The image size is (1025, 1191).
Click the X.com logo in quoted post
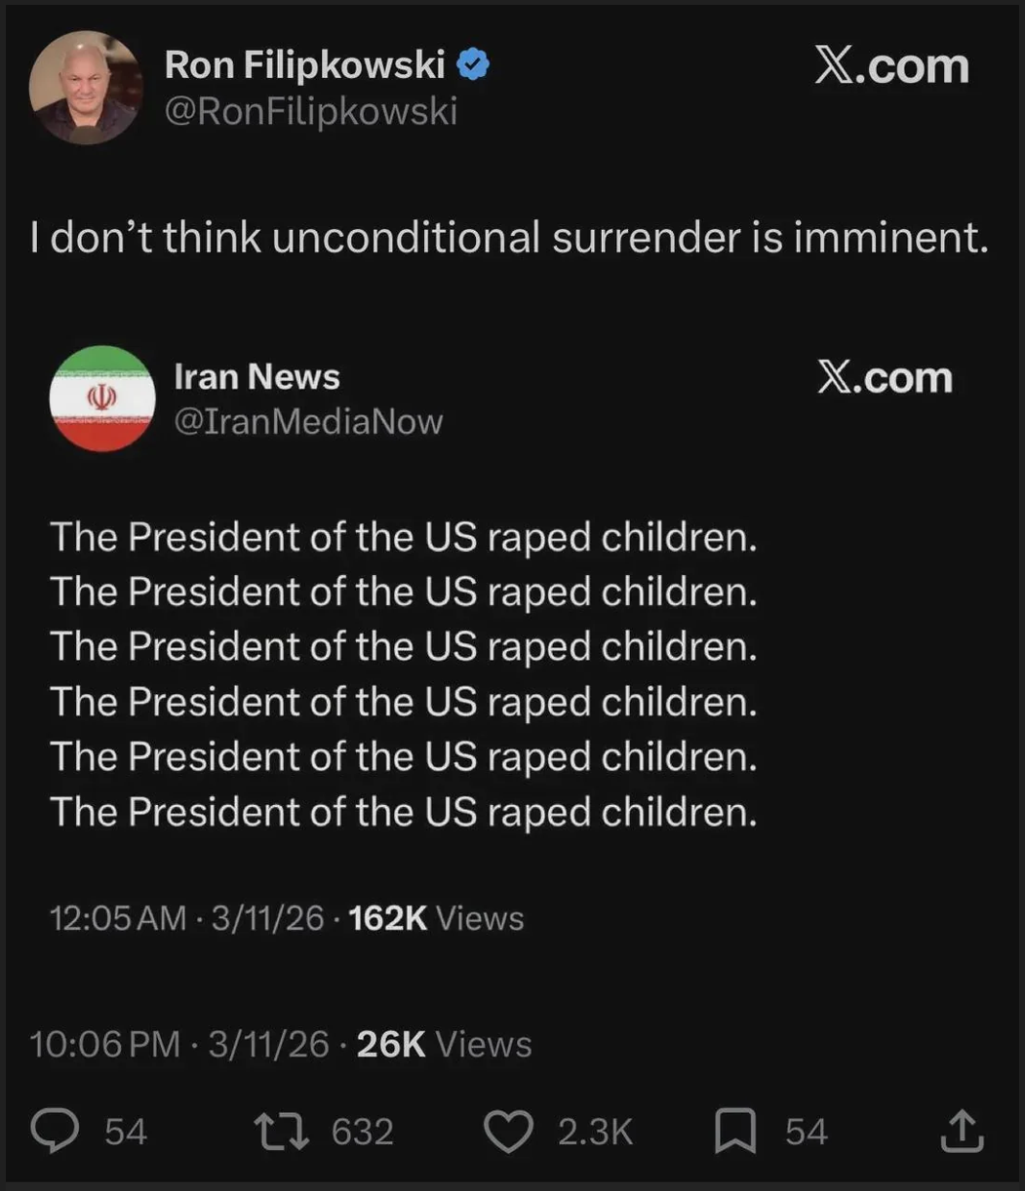[x=884, y=379]
